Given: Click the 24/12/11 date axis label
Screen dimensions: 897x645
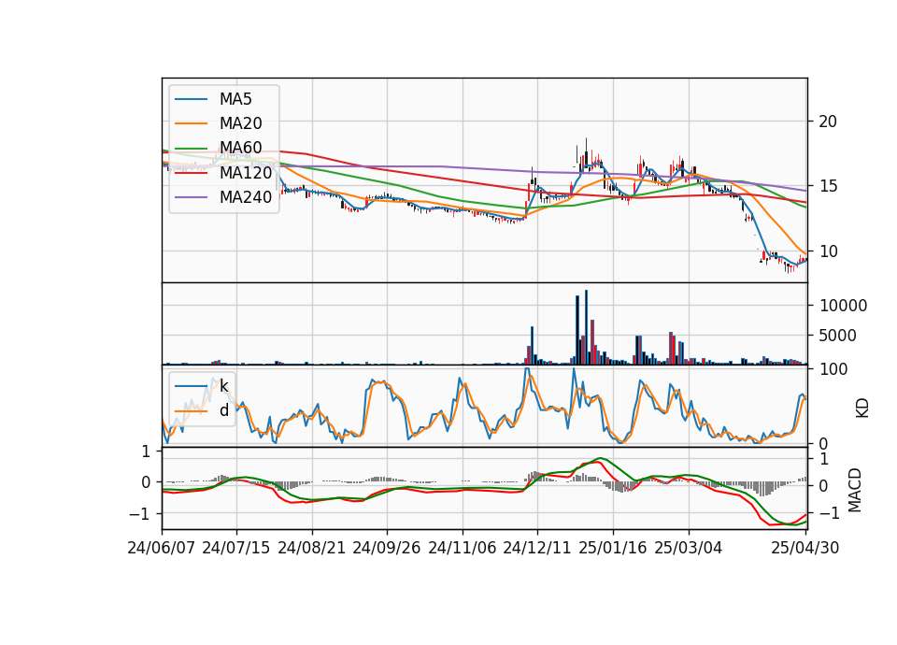Looking at the screenshot, I should point(537,548).
